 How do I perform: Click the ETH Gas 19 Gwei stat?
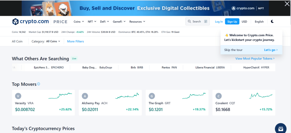click(171, 32)
